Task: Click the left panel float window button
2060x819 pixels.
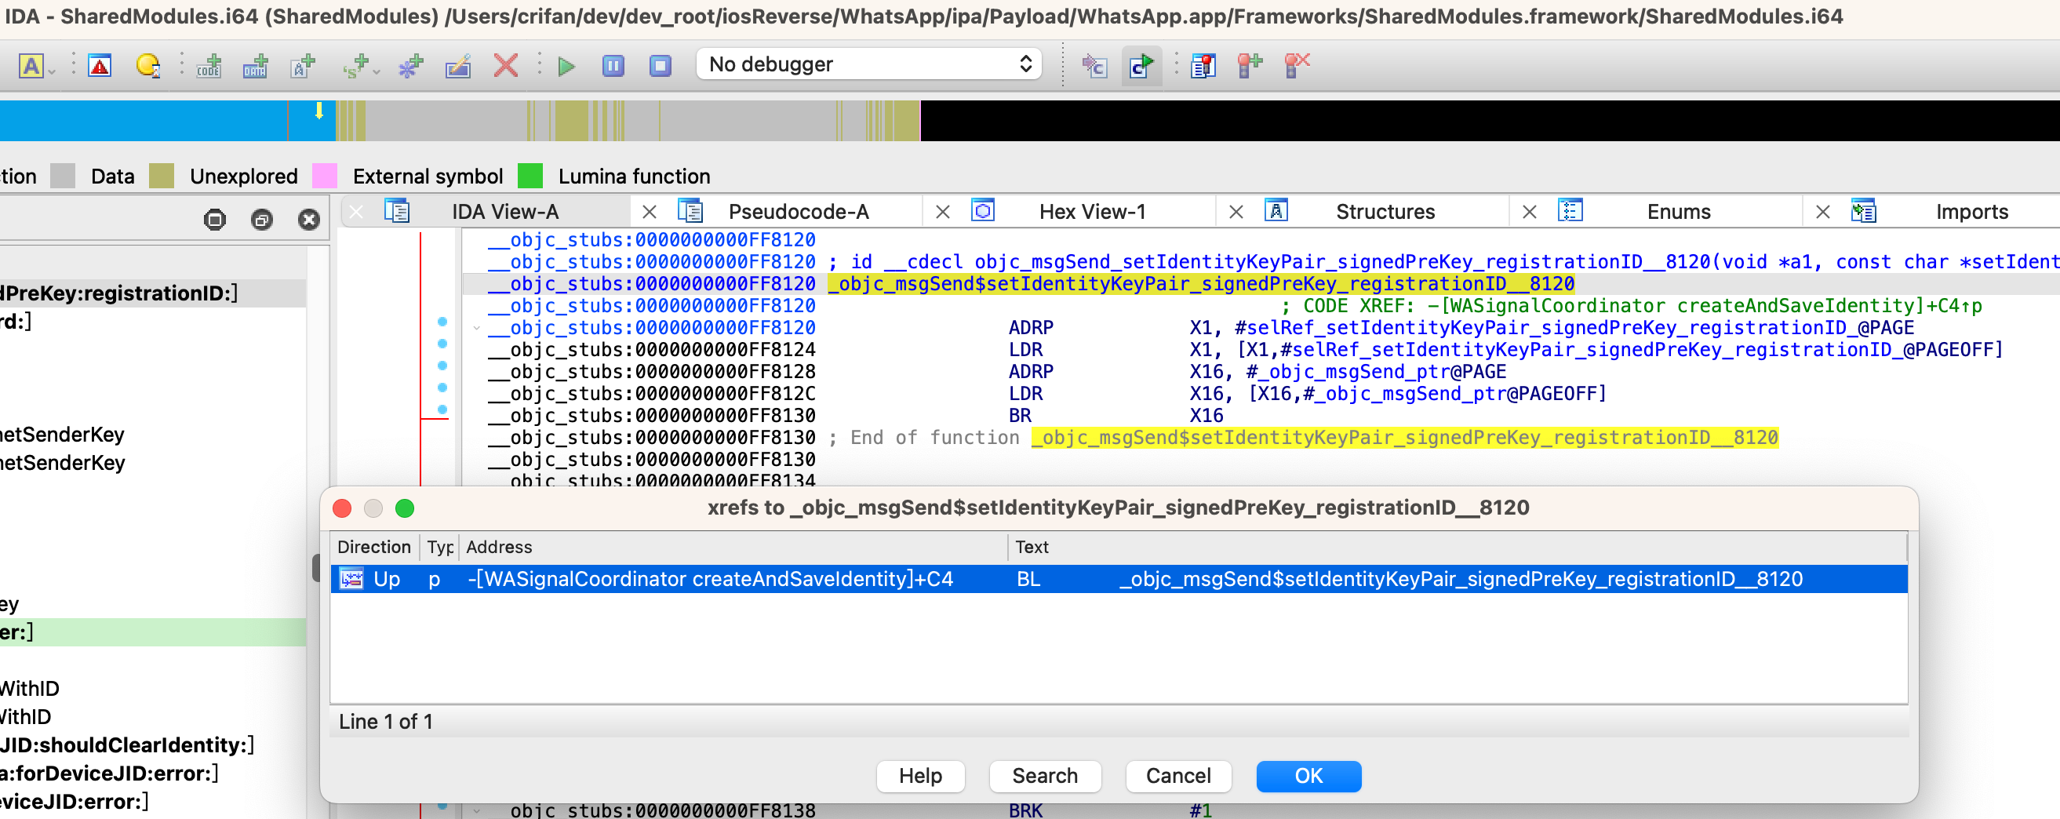Action: [x=261, y=219]
